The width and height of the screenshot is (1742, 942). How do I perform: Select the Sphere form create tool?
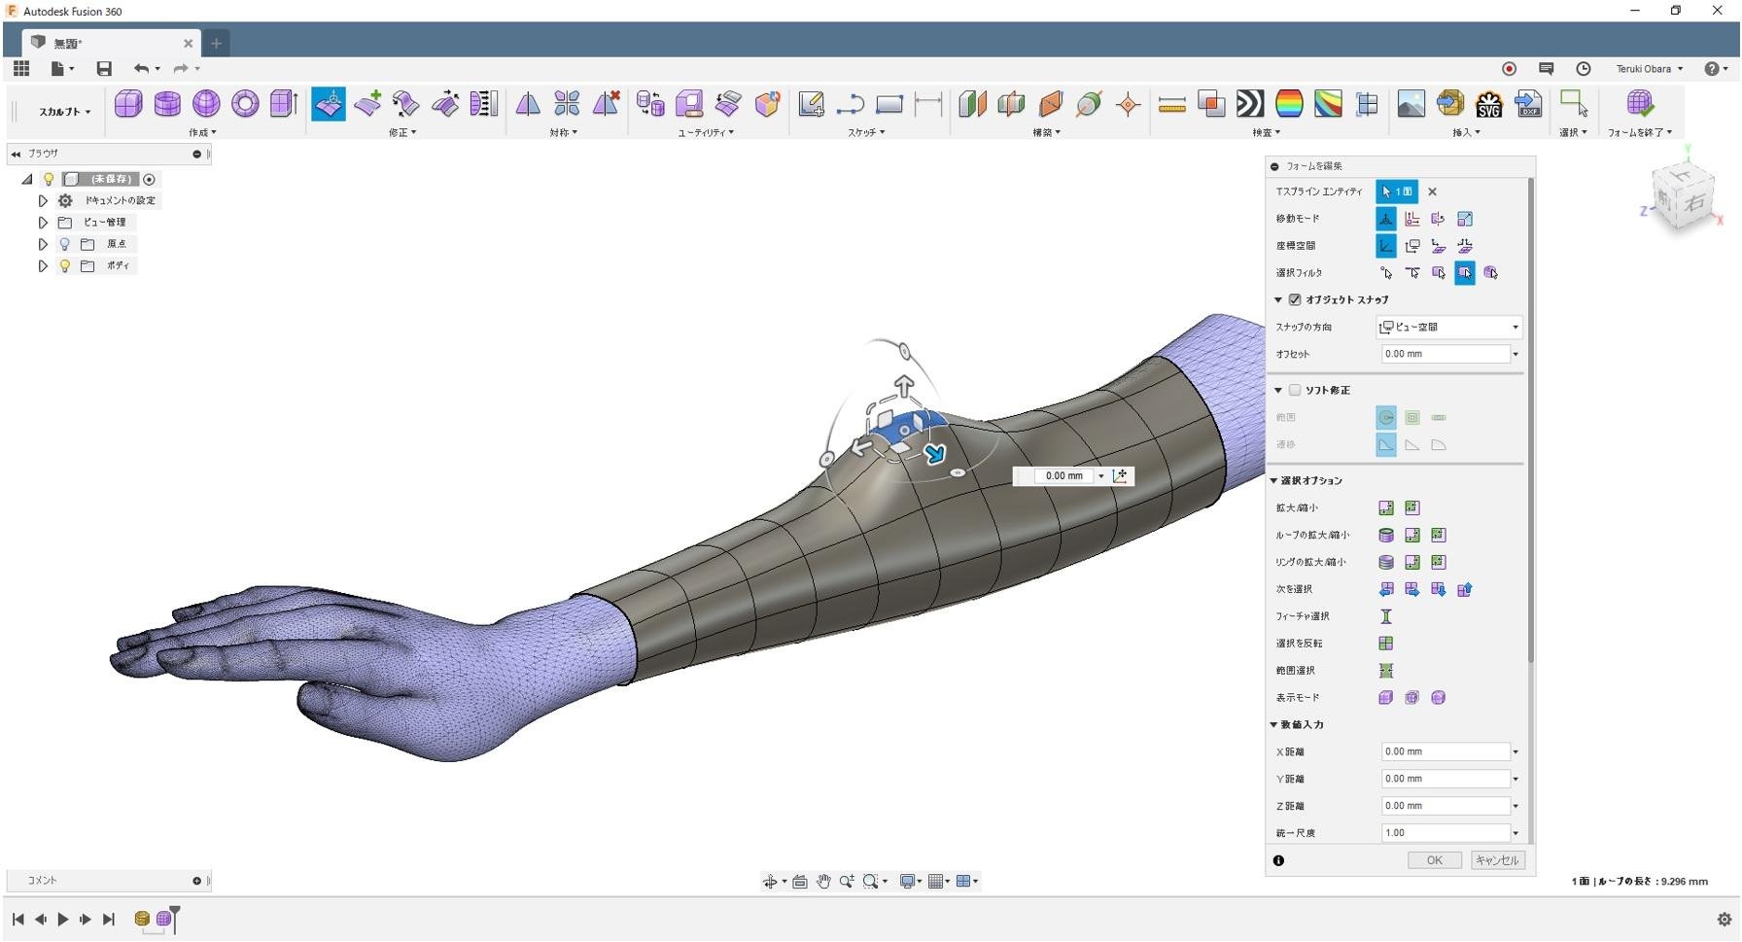pos(206,103)
